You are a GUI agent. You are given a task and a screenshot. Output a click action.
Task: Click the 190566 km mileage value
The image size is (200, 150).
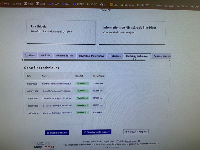[98, 91]
